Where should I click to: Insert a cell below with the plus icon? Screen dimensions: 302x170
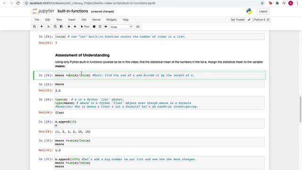(42, 26)
